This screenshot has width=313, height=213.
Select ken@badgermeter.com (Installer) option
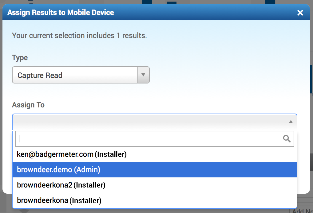pyautogui.click(x=72, y=154)
